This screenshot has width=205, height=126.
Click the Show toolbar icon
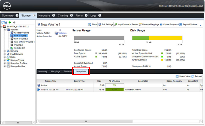pyautogui.click(x=90, y=25)
